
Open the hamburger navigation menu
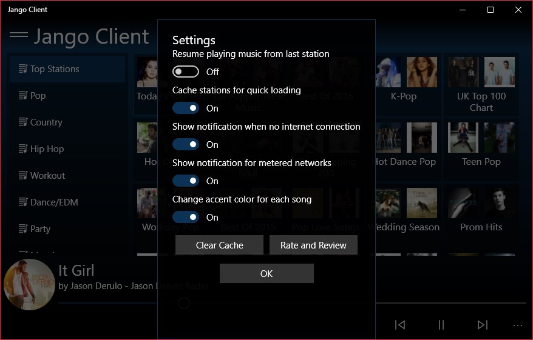19,35
